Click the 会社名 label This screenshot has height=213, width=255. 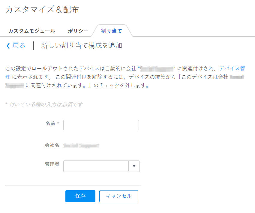coord(52,145)
